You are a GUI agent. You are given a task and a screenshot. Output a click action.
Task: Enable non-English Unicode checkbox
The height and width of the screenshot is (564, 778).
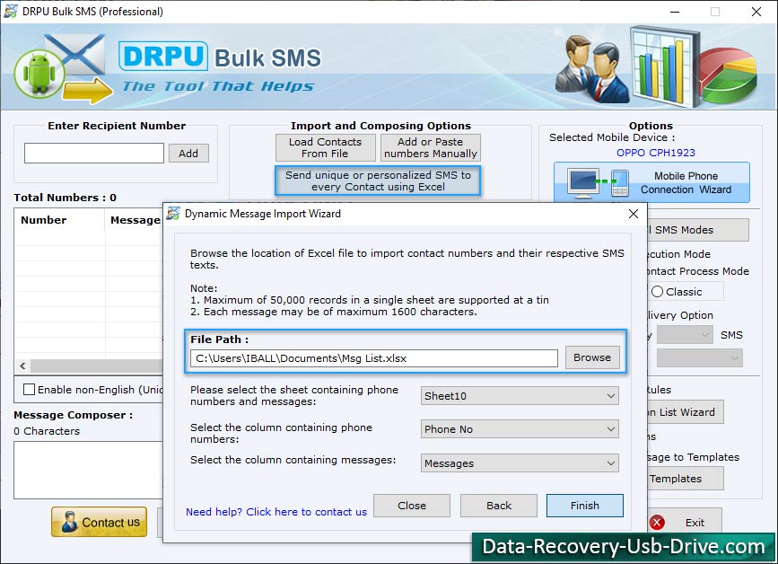click(30, 389)
